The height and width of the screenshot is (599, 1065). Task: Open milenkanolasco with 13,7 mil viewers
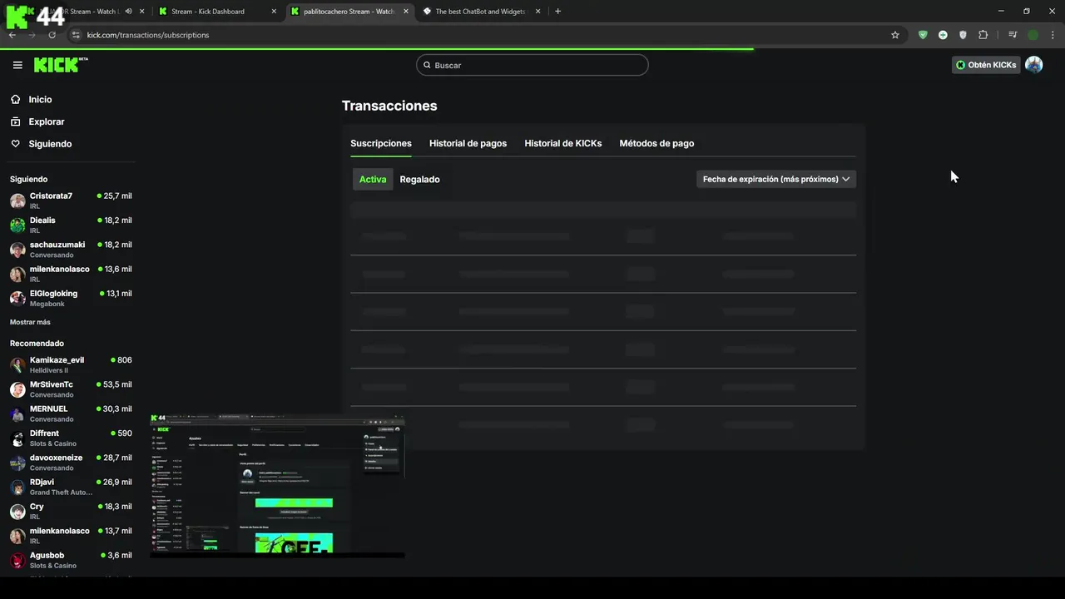pos(71,535)
